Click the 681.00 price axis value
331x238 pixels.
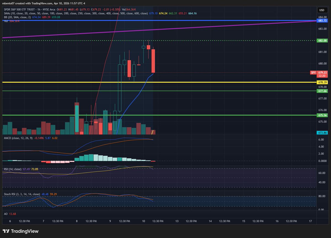[x=322, y=52]
